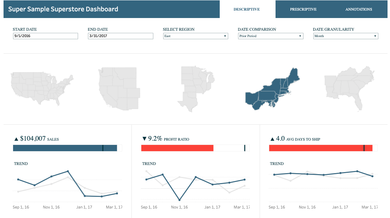Click the $104,007 Sales KPI value

[x=33, y=139]
